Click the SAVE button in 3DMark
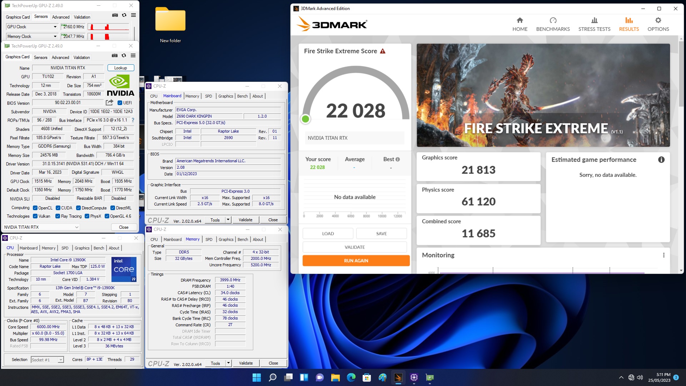This screenshot has height=386, width=686. coord(381,233)
